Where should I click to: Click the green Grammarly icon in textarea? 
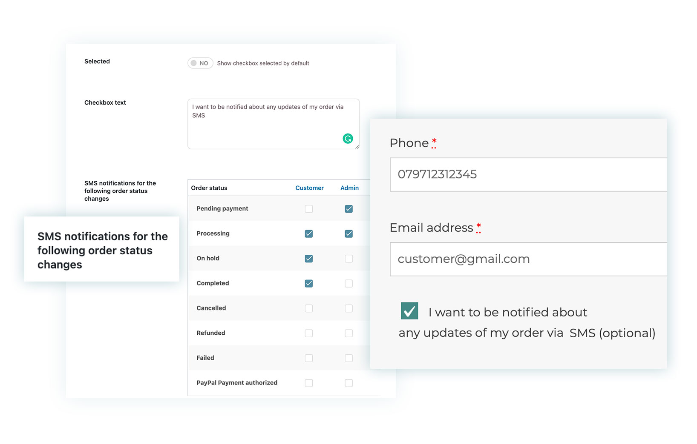click(348, 139)
